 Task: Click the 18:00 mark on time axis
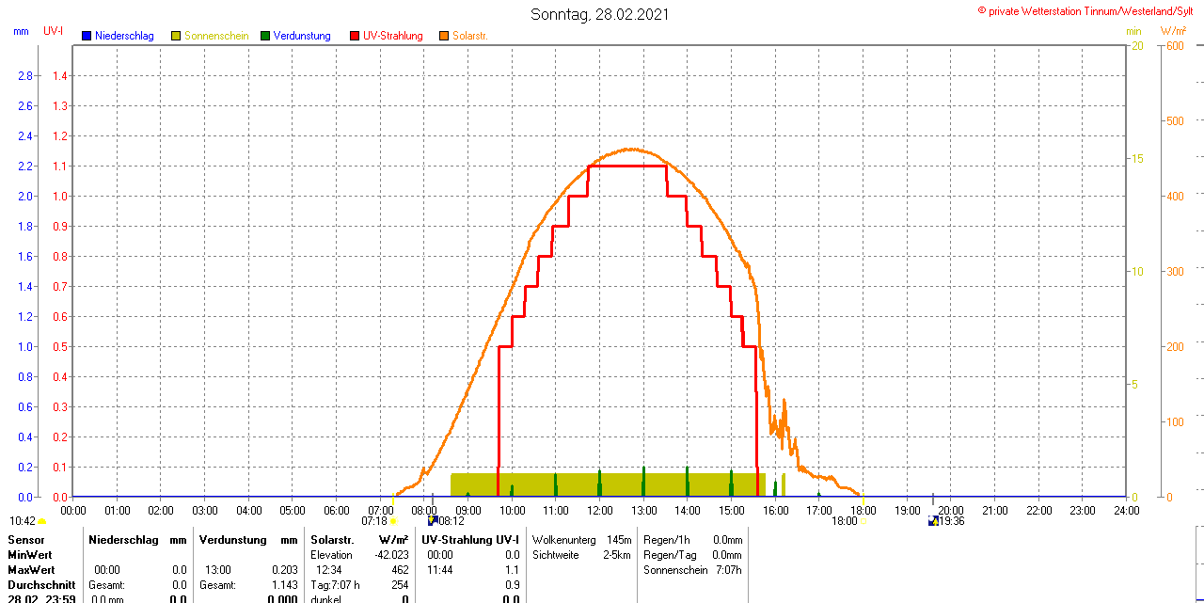(x=863, y=510)
